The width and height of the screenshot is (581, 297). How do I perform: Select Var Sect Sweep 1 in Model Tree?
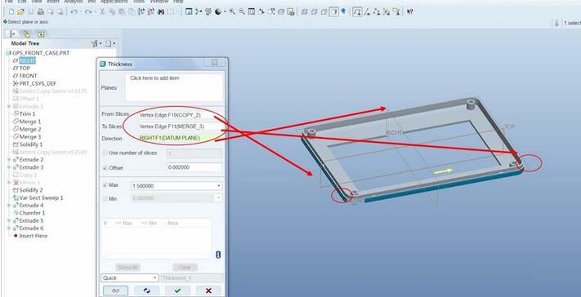pyautogui.click(x=41, y=198)
